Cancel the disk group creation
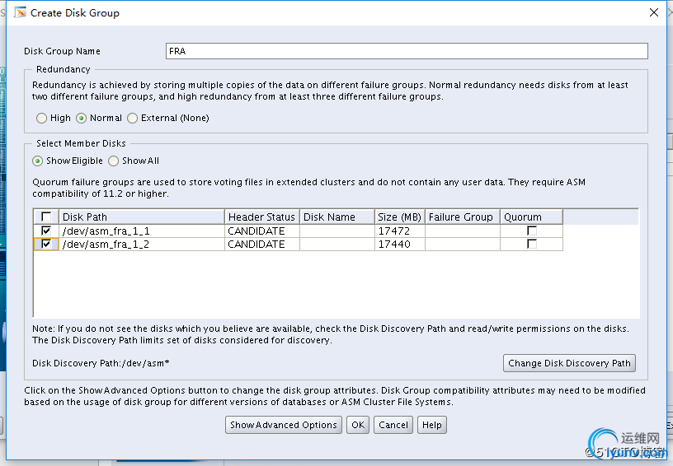This screenshot has height=466, width=673. (x=393, y=425)
